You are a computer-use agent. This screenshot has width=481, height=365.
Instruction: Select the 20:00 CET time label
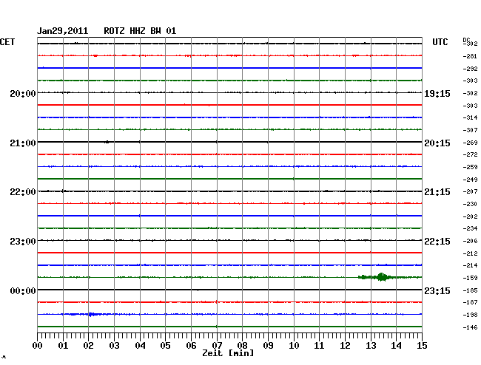coord(23,93)
